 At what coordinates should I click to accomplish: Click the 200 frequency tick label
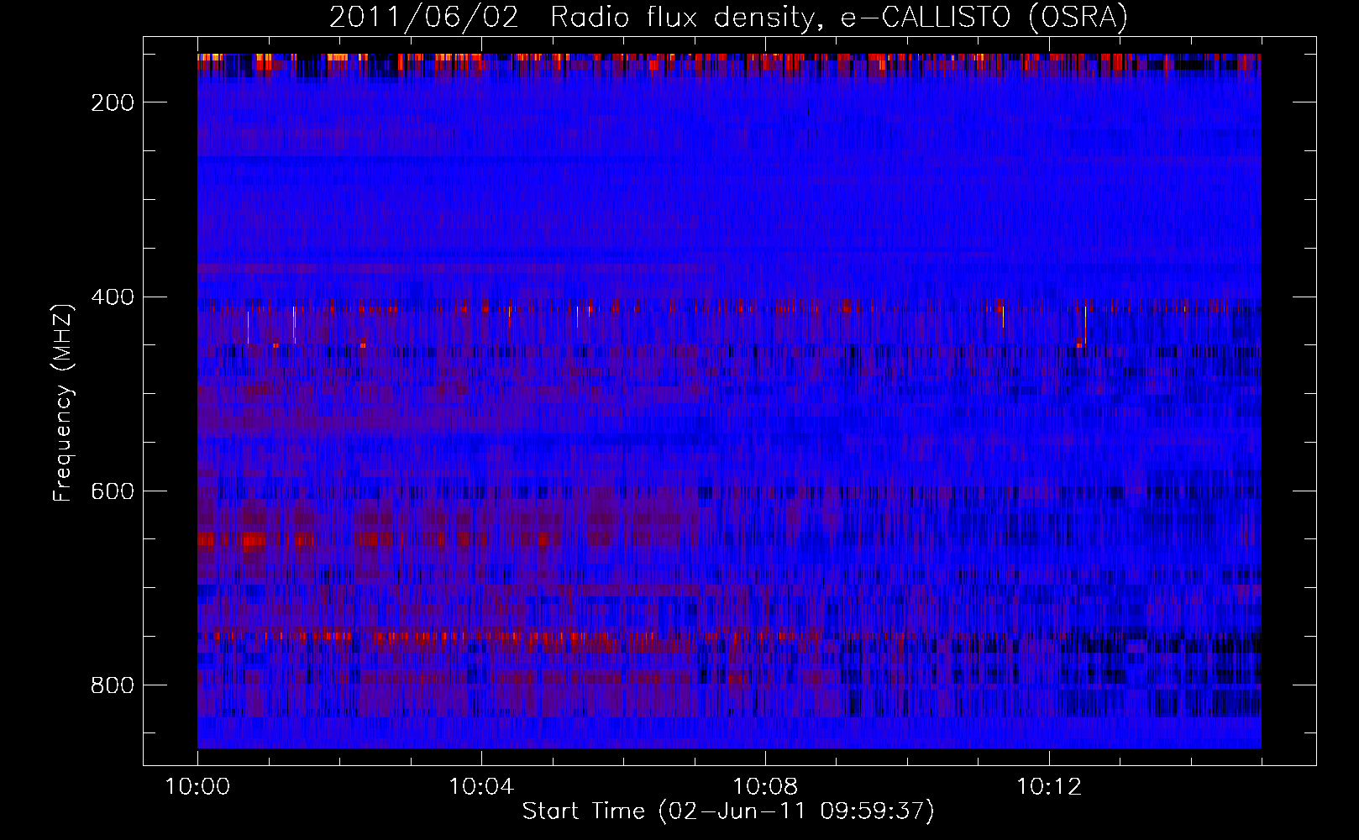point(113,102)
